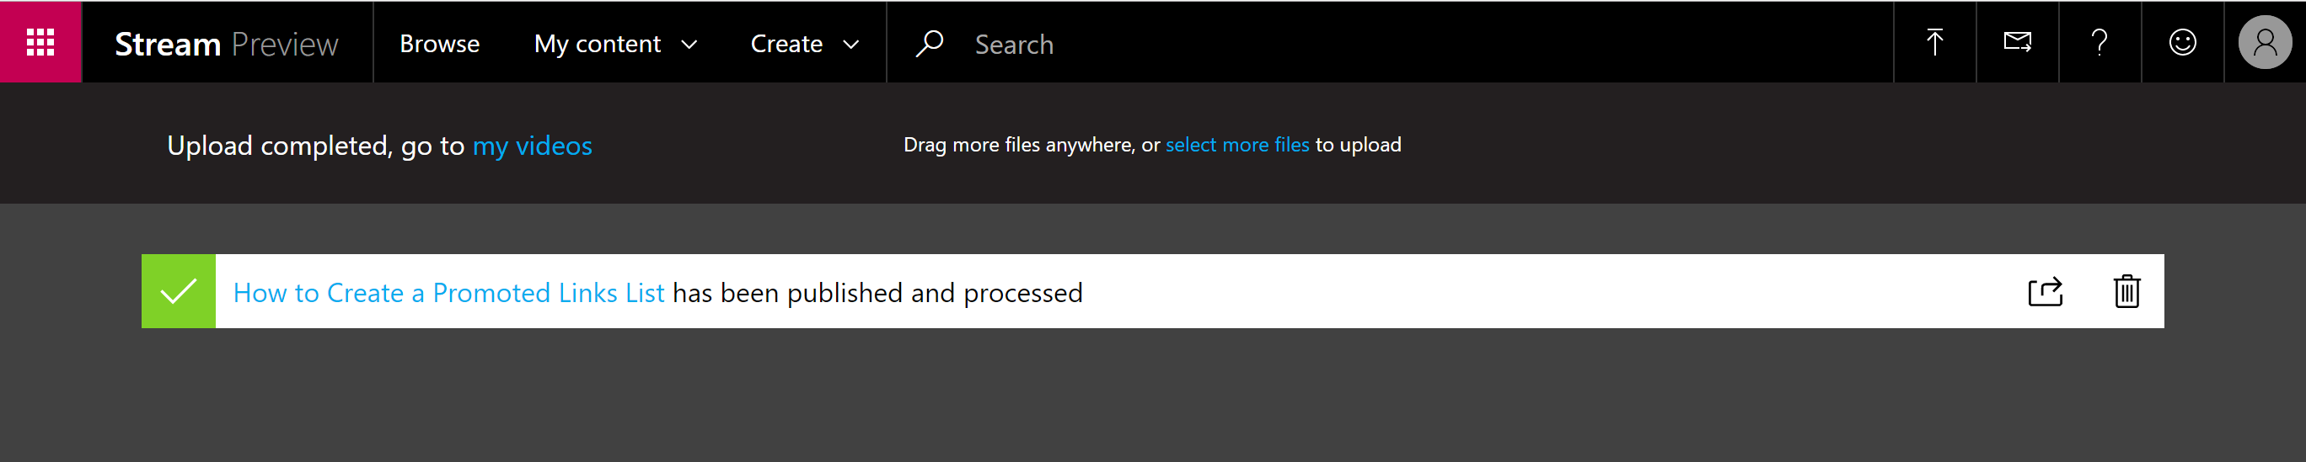
Task: Click the Create menu label
Action: pyautogui.click(x=786, y=44)
